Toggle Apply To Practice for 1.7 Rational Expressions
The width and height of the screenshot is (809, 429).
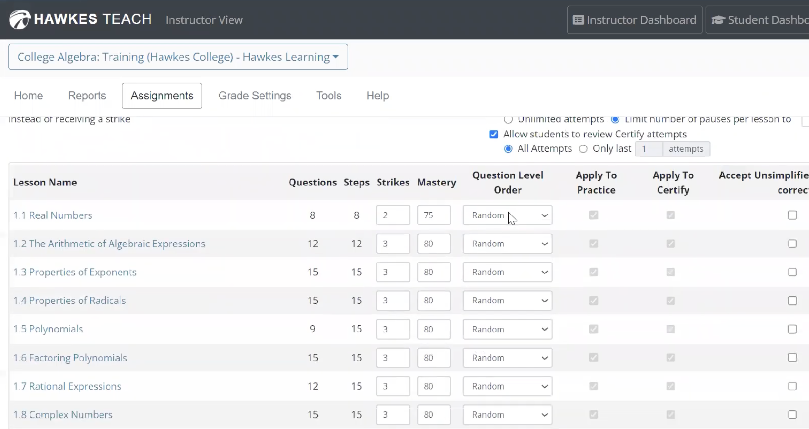tap(593, 386)
